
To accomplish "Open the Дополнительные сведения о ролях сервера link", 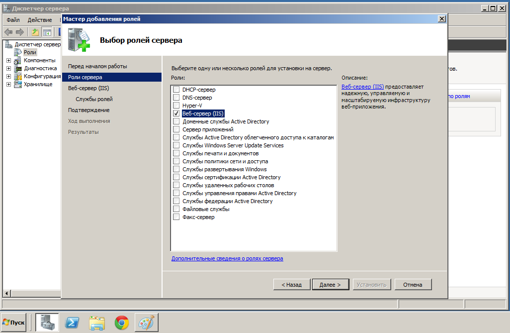I will (227, 259).
